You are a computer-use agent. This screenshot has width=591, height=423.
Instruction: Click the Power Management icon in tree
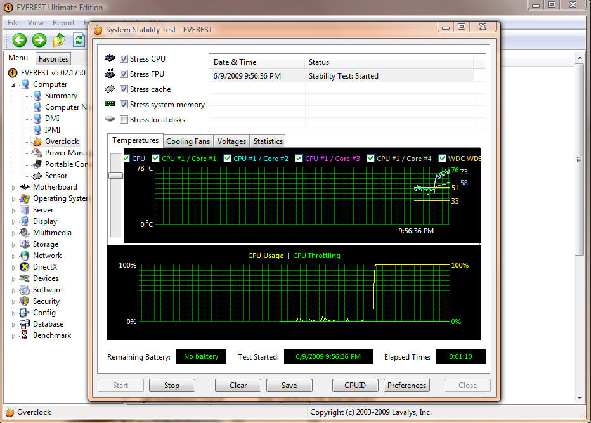[x=37, y=153]
